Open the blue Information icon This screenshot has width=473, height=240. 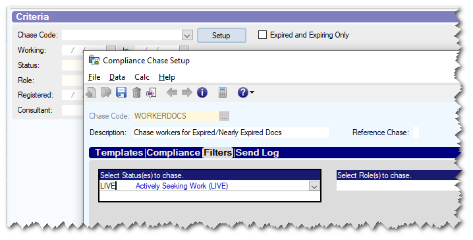(202, 92)
